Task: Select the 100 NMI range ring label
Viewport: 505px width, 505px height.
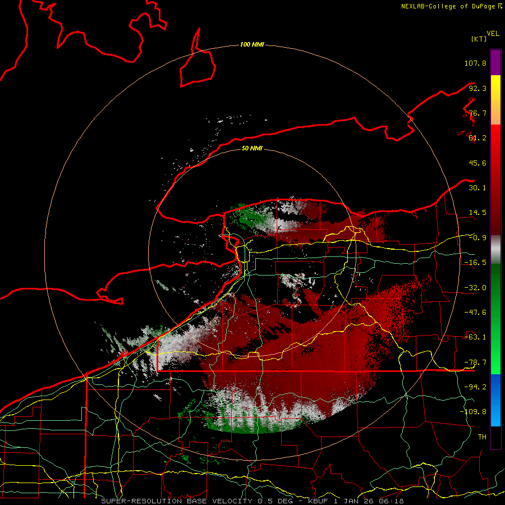Action: 252,44
